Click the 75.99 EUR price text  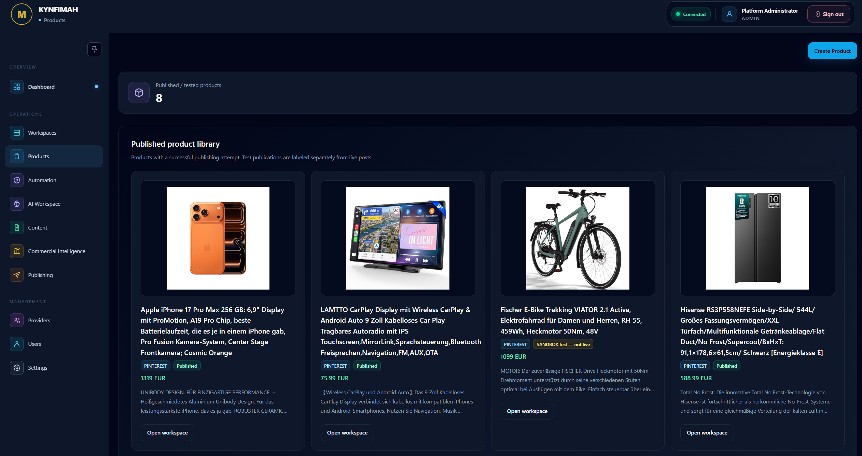coord(335,378)
